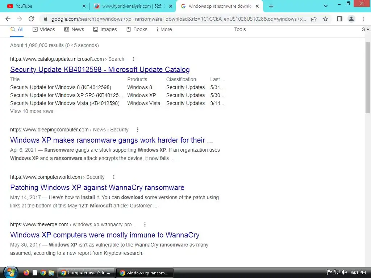Open Patching Windows XP against WannaCry ransomware link
Image resolution: width=371 pixels, height=278 pixels.
[x=97, y=188]
